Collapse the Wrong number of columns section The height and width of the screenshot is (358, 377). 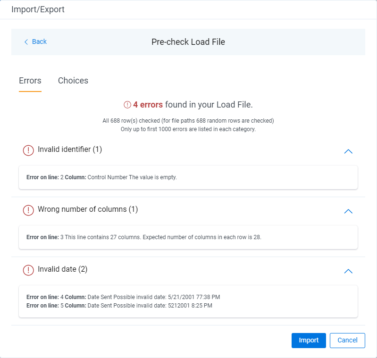coord(348,211)
